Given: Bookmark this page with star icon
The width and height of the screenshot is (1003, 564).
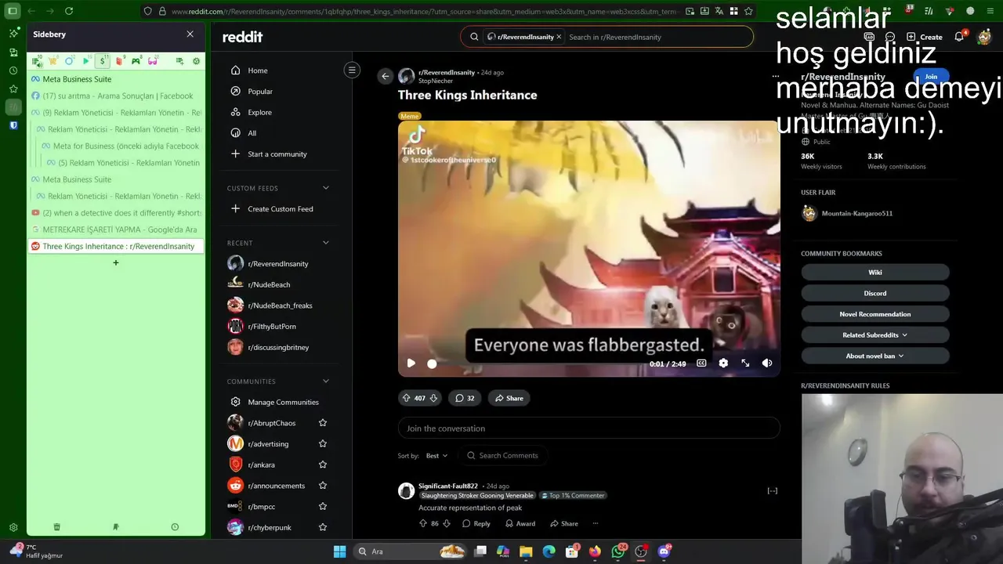Looking at the screenshot, I should [x=748, y=11].
